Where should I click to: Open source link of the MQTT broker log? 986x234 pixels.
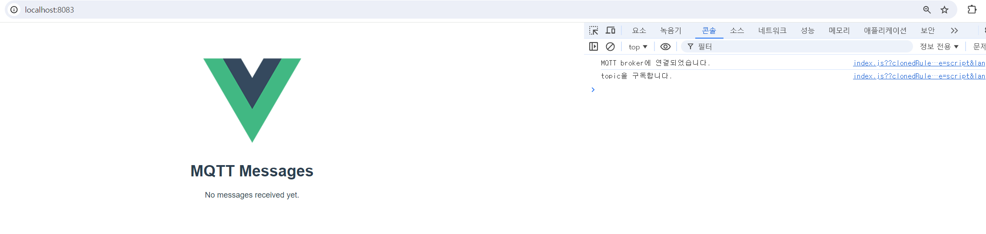pos(919,63)
